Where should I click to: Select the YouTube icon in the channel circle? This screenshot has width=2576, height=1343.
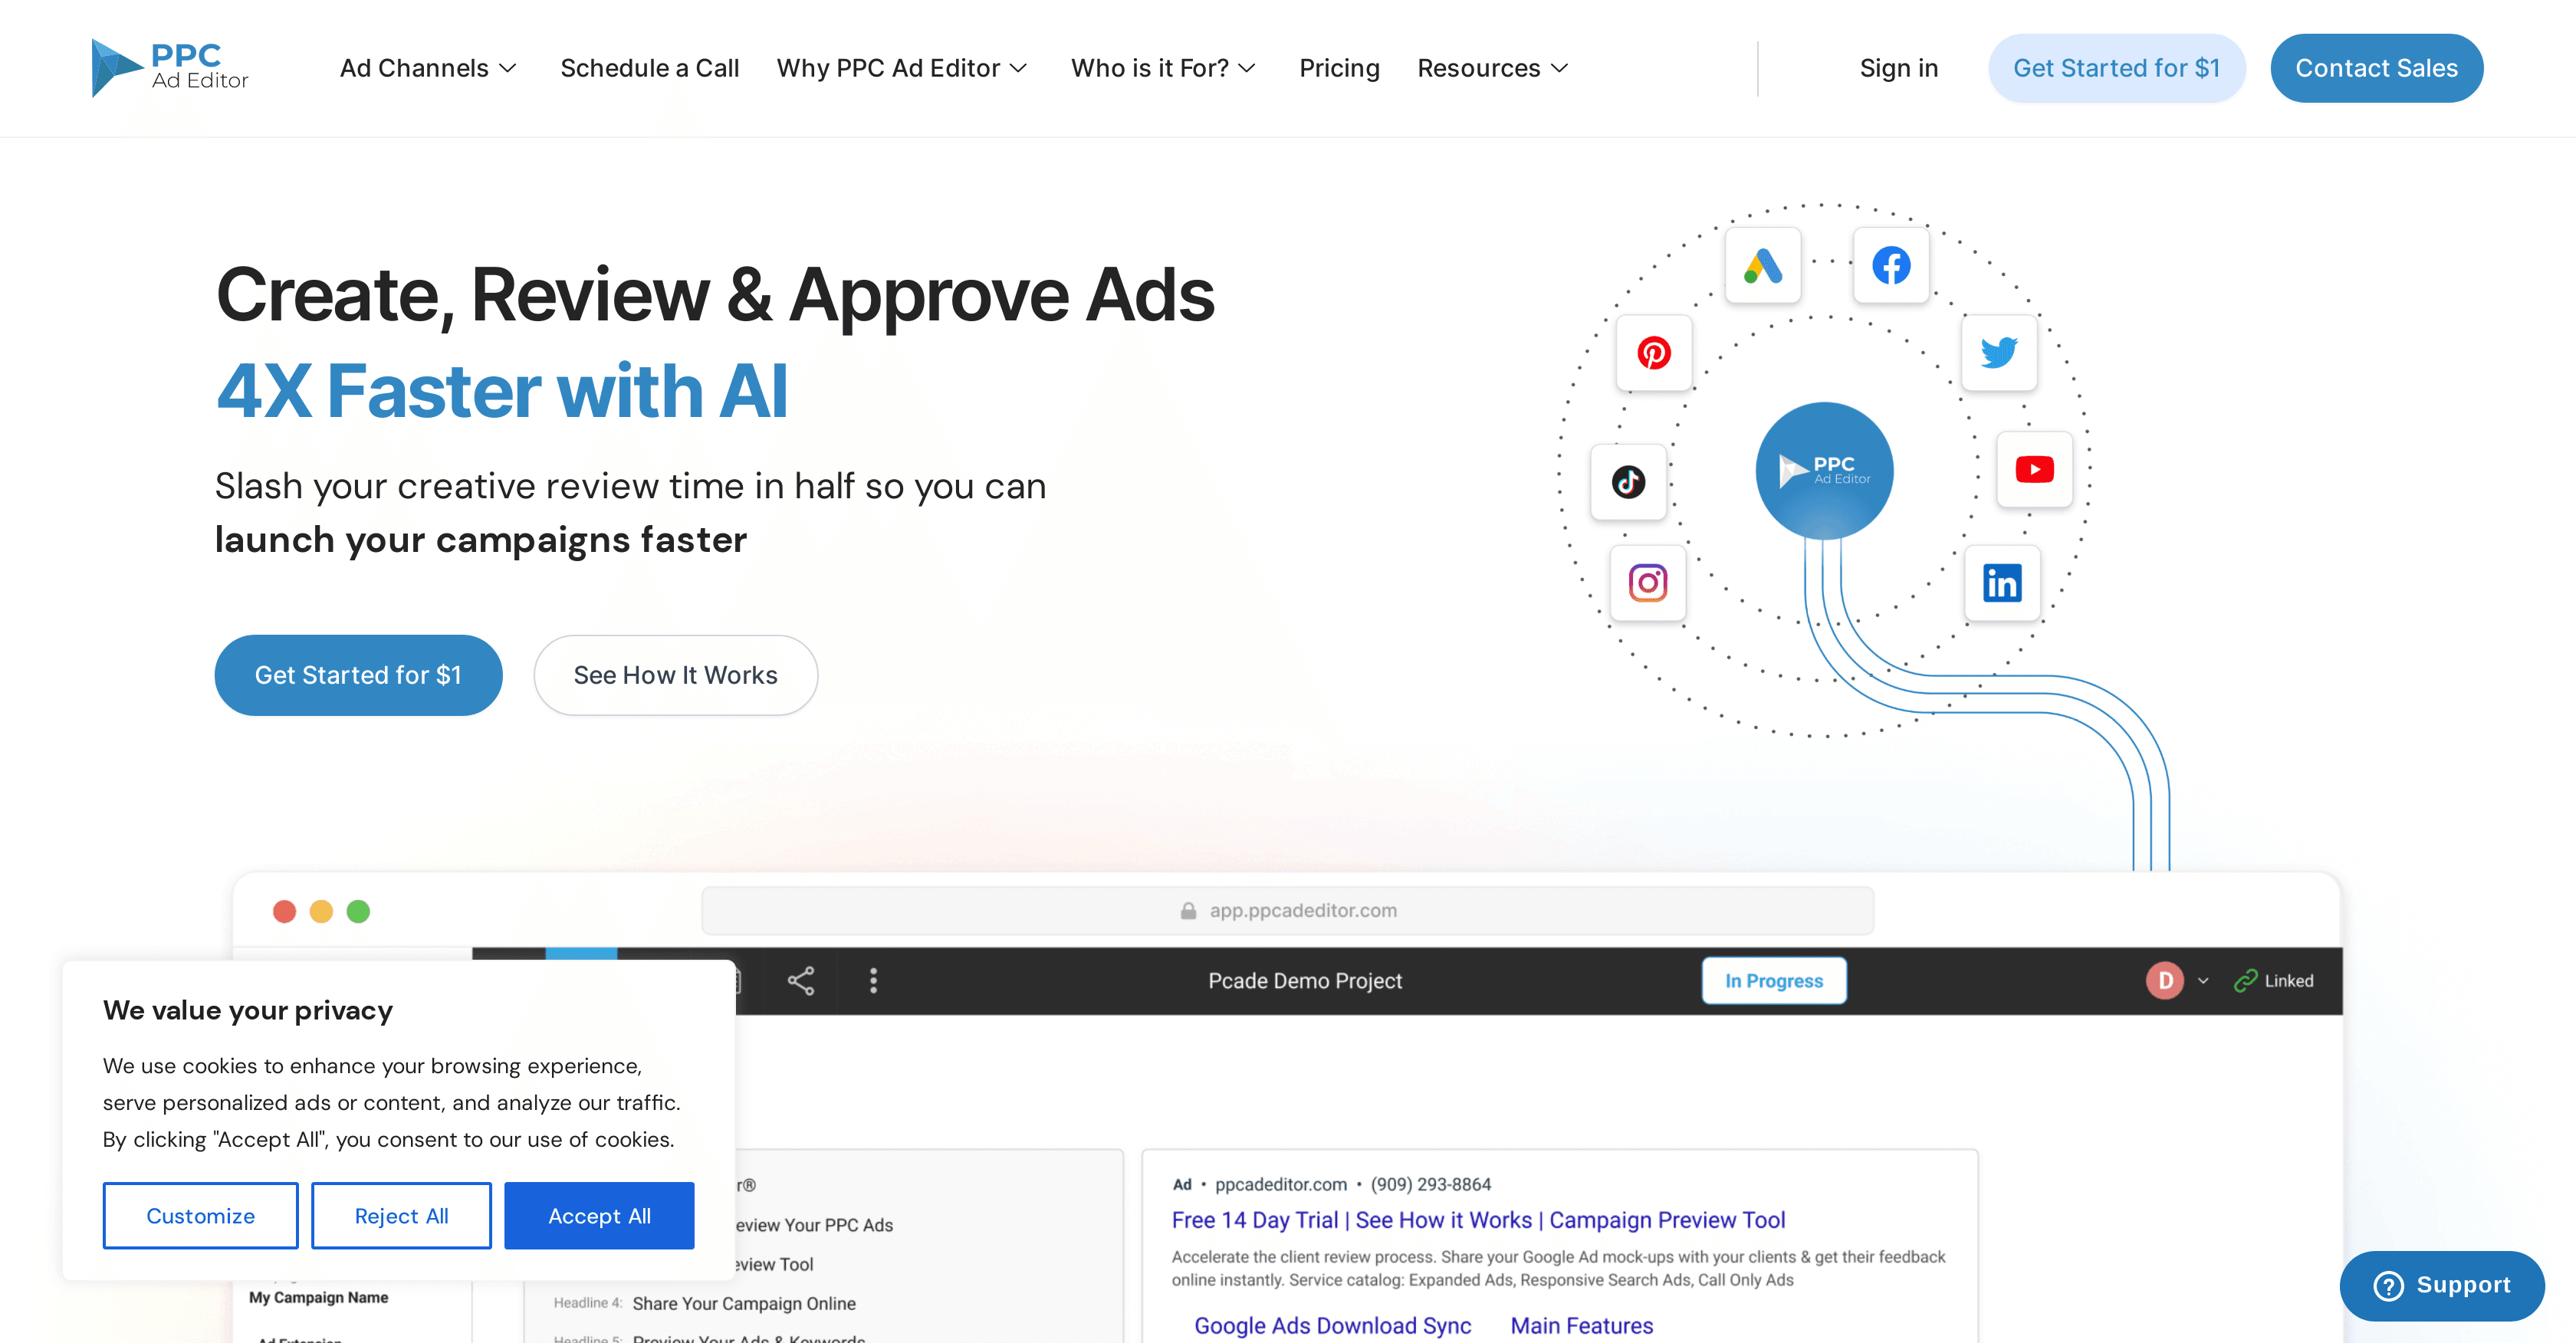(2034, 468)
